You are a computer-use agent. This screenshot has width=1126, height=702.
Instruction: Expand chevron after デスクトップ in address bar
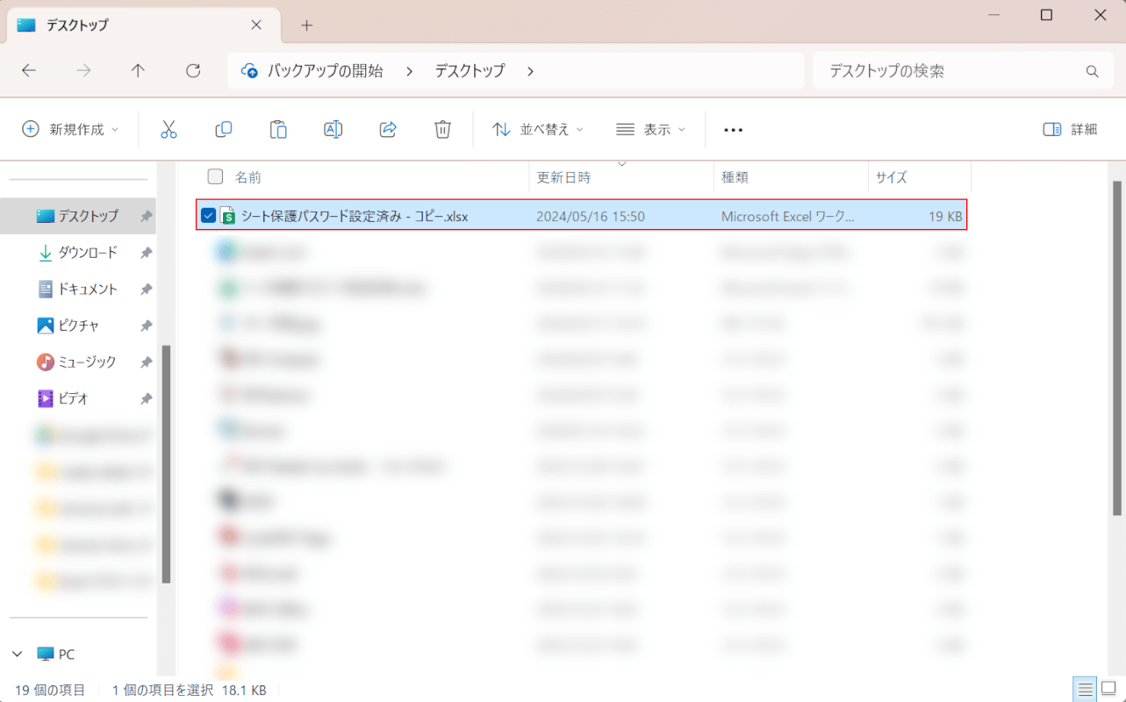pyautogui.click(x=530, y=71)
